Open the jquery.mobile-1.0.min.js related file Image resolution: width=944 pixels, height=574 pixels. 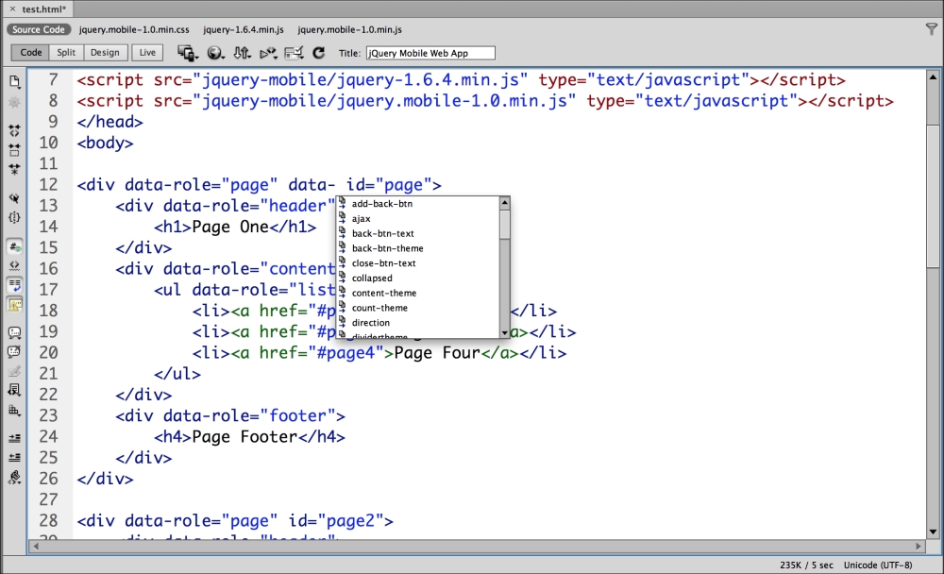pos(350,29)
